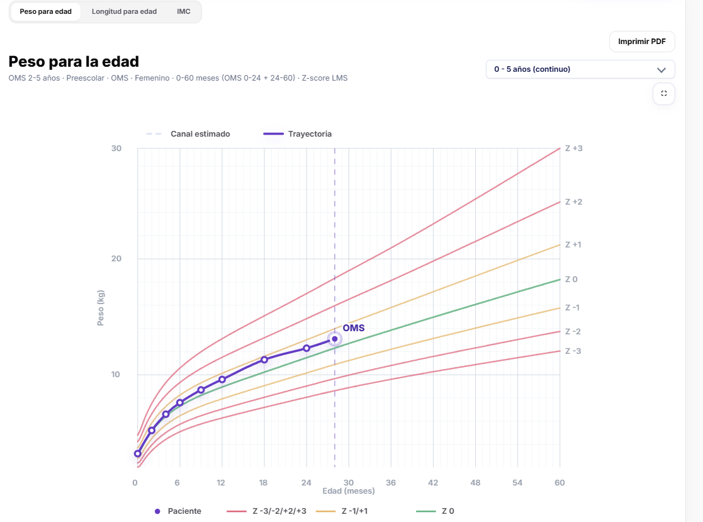703x522 pixels.
Task: Click the dropdown chevron arrow
Action: click(x=661, y=70)
